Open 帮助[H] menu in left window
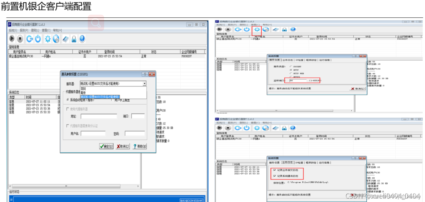This screenshot has height=202, width=425. 57,30
